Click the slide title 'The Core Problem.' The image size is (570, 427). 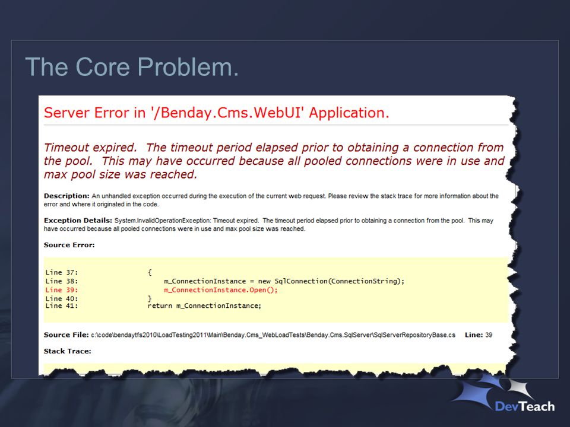click(x=132, y=67)
